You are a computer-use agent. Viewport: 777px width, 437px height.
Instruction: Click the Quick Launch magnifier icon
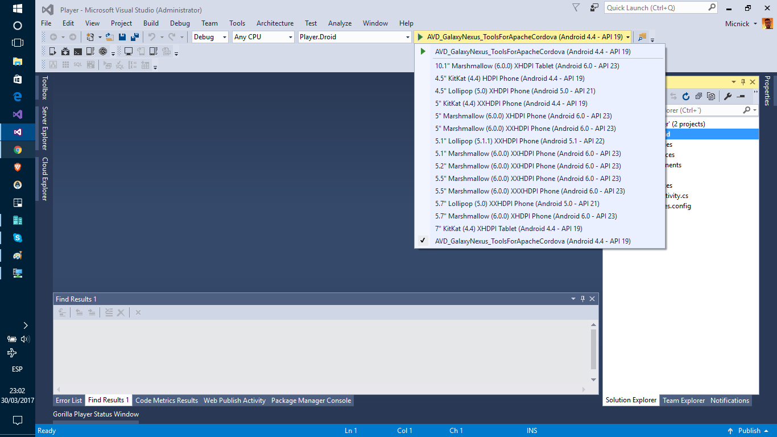pyautogui.click(x=712, y=7)
